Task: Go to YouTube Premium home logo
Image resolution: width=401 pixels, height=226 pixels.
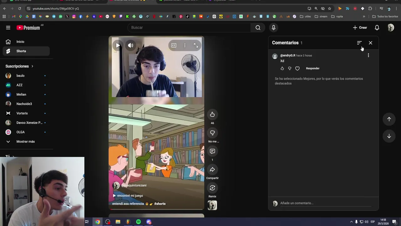Action: coord(28,28)
